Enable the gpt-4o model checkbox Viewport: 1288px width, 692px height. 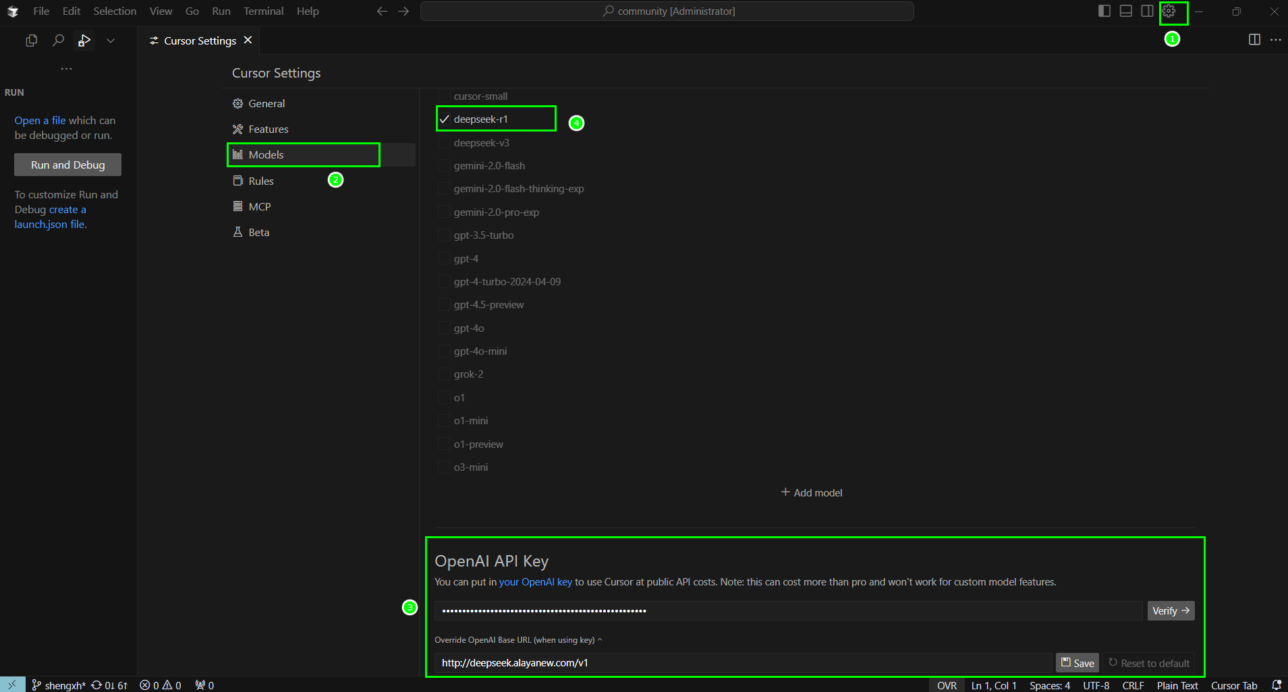coord(445,328)
